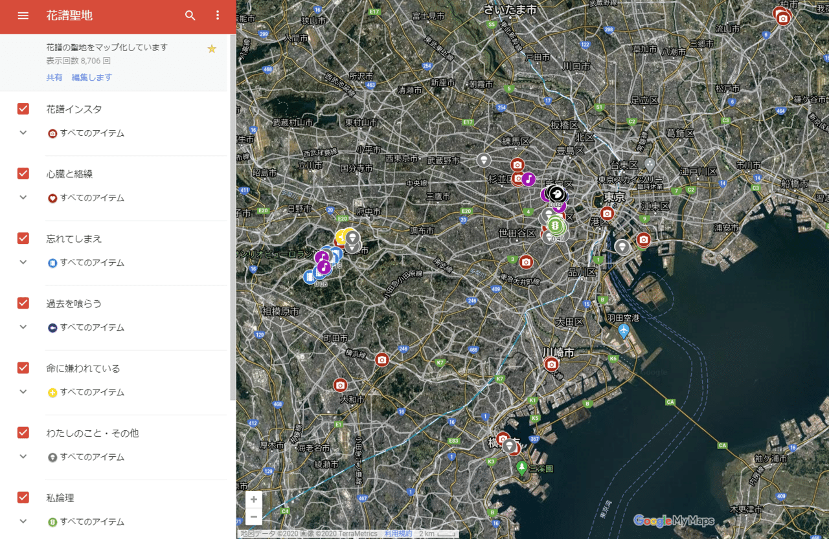The width and height of the screenshot is (829, 539).
Task: Toggle the わたしのこと・その他 layer checkbox
Action: (x=23, y=432)
